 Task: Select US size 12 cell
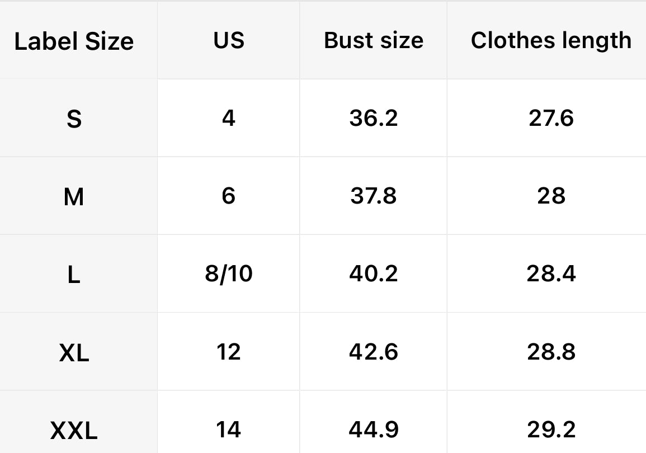point(229,352)
